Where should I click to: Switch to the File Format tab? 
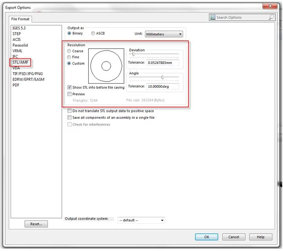20,19
